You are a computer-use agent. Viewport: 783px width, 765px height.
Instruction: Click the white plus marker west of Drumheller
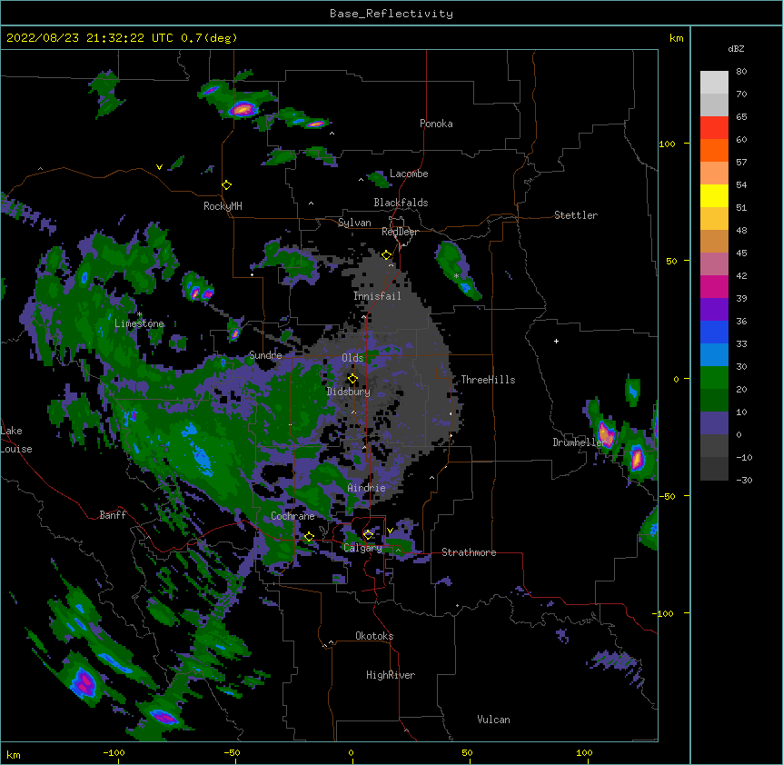click(x=556, y=341)
